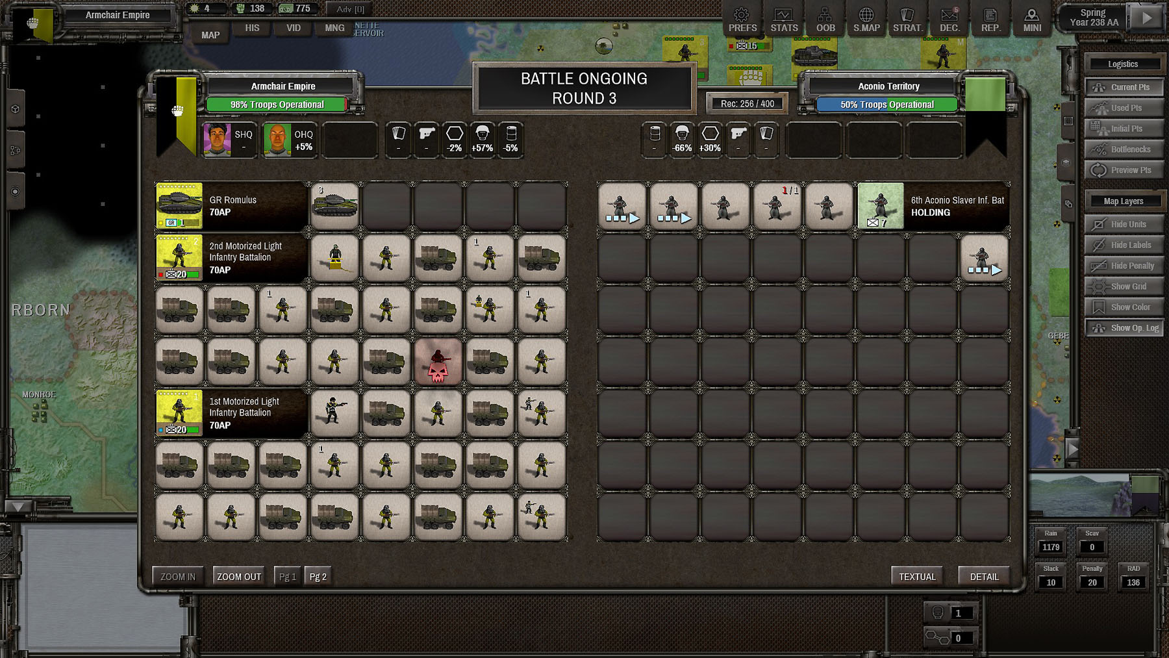The height and width of the screenshot is (658, 1169).
Task: Click the SHQ commander portrait
Action: [217, 140]
